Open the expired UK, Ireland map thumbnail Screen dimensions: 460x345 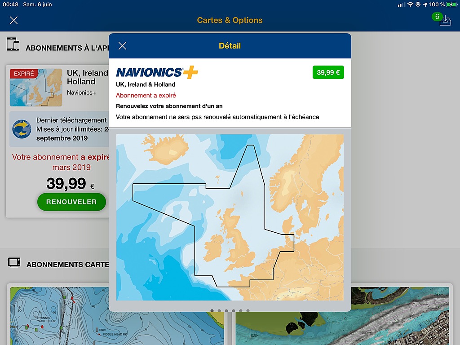pyautogui.click(x=36, y=88)
